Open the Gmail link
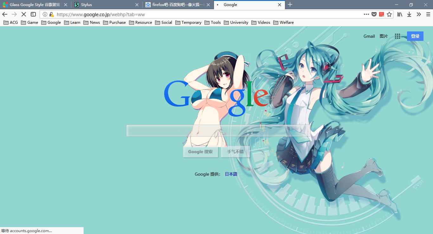Viewport: 433px width, 234px height. [369, 36]
